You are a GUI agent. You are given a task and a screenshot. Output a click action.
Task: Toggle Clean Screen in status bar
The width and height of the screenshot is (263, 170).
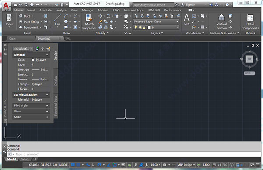pyautogui.click(x=252, y=165)
